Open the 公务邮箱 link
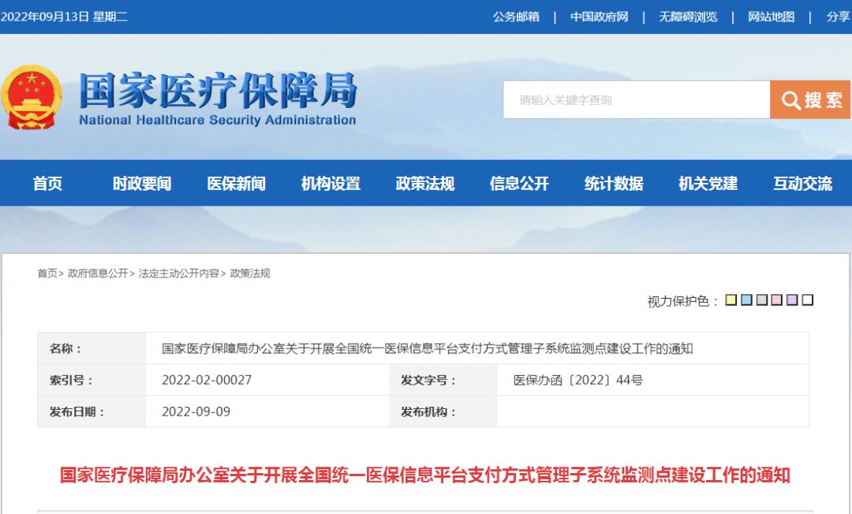852x514 pixels. click(x=516, y=17)
